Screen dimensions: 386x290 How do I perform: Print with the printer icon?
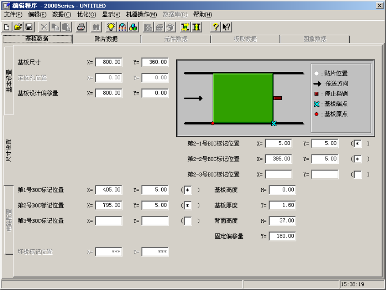coord(81,27)
